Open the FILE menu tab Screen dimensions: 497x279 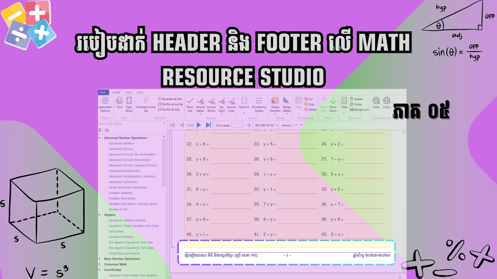(103, 93)
